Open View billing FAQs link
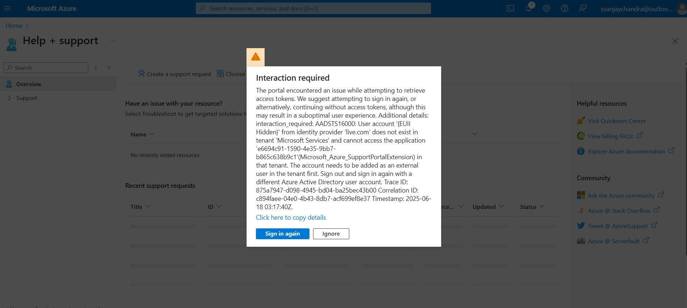This screenshot has width=687, height=308. pos(611,136)
